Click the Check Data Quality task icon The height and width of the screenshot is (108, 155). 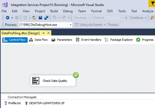(36, 81)
